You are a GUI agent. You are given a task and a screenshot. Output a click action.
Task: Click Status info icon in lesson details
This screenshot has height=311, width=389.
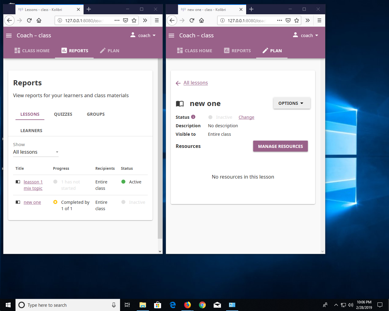pos(193,117)
